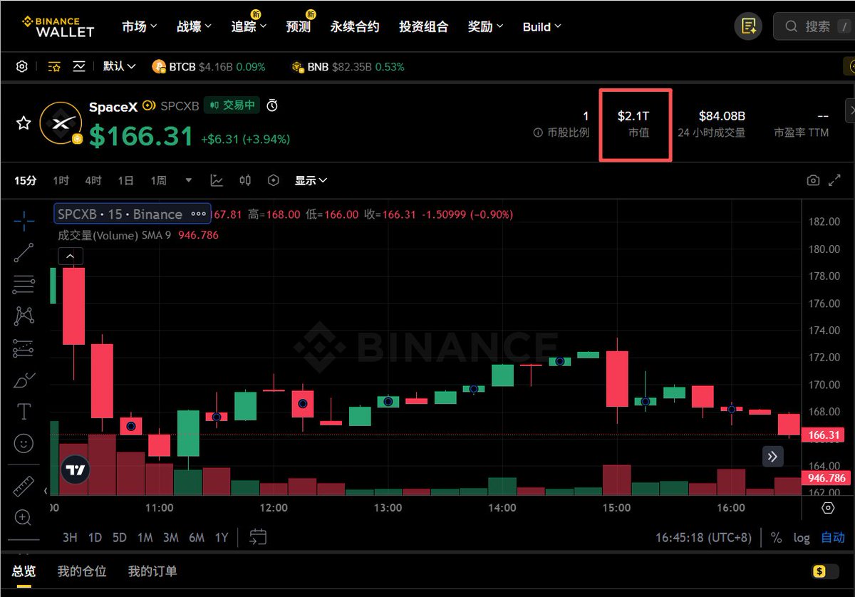Toggle percentage price scale
Screen dimensions: 855x597
(776, 538)
